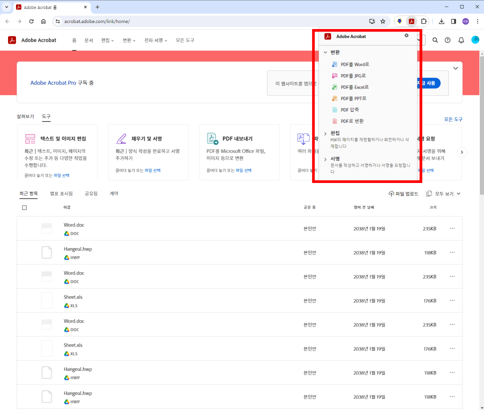Open the 전자 서명 dropdown menu
This screenshot has height=410, width=484.
click(x=155, y=40)
